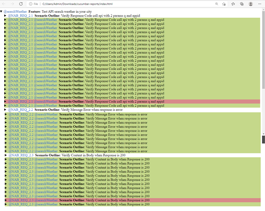Click the scrollbar down arrow
Image resolution: width=265 pixels, height=211 pixels.
pos(263,134)
